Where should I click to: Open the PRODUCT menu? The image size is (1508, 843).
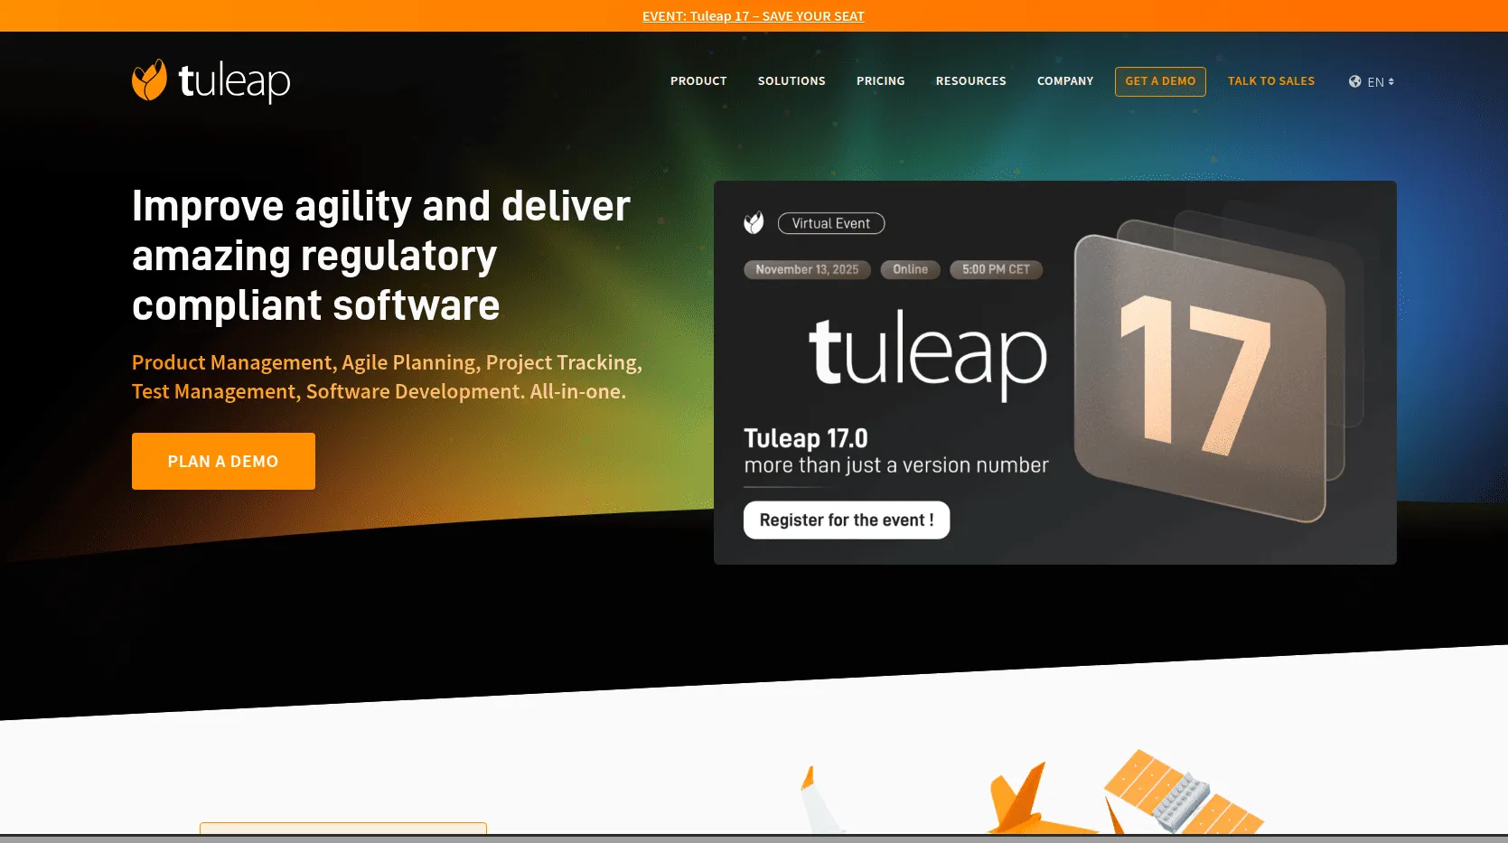point(698,81)
